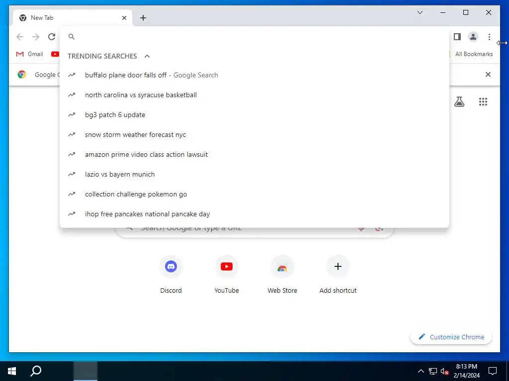
Task: Click into the address bar field
Action: (x=254, y=37)
